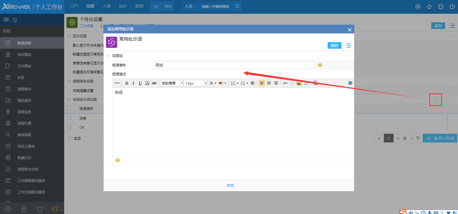Click 保存 button in the dialog
The image size is (458, 214).
(334, 46)
